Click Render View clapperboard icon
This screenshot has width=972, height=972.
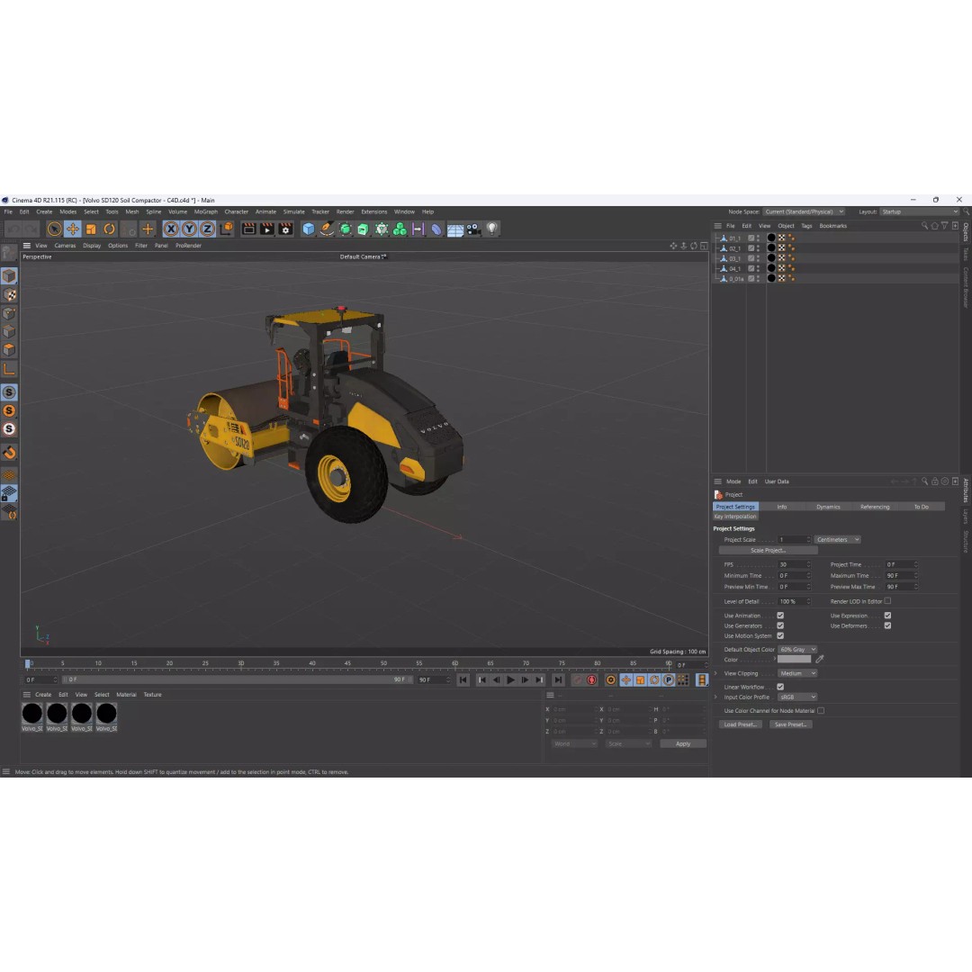248,229
